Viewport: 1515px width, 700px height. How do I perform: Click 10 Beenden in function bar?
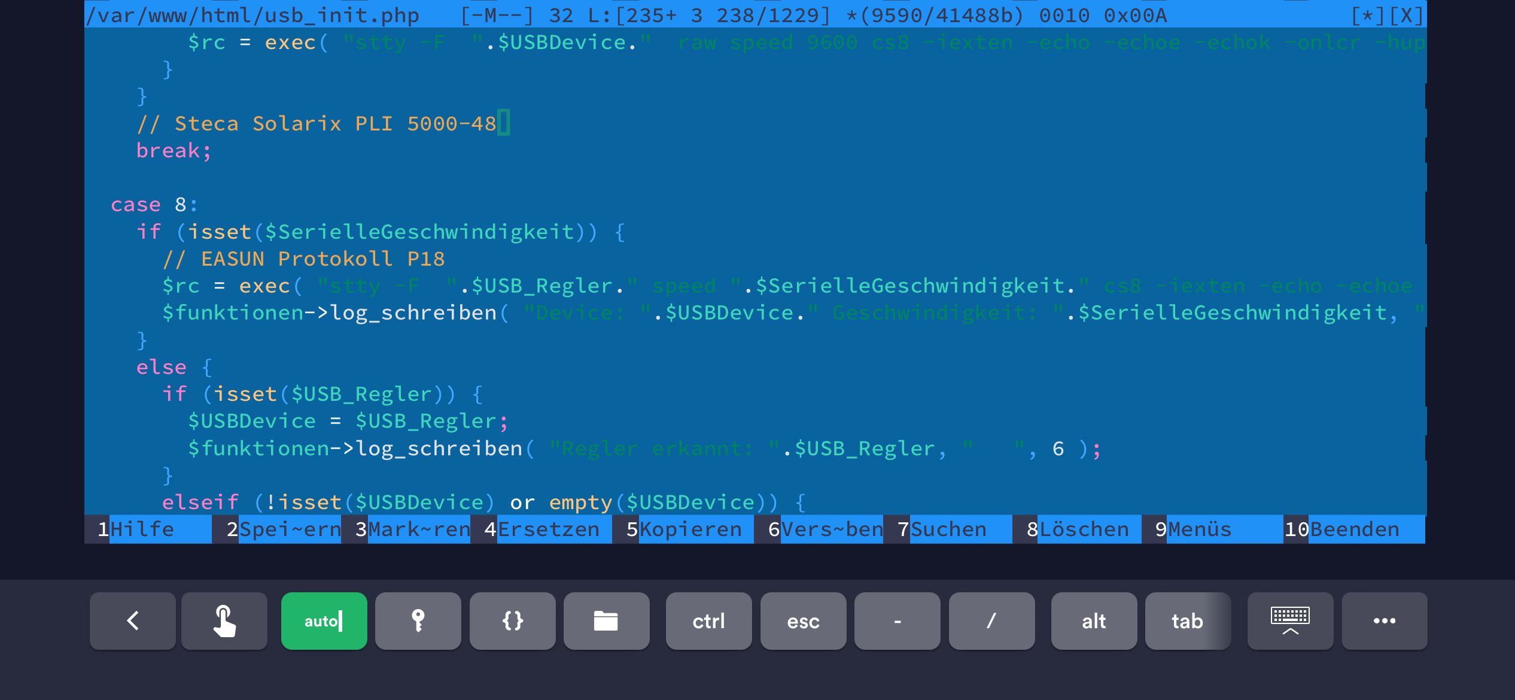point(1342,529)
